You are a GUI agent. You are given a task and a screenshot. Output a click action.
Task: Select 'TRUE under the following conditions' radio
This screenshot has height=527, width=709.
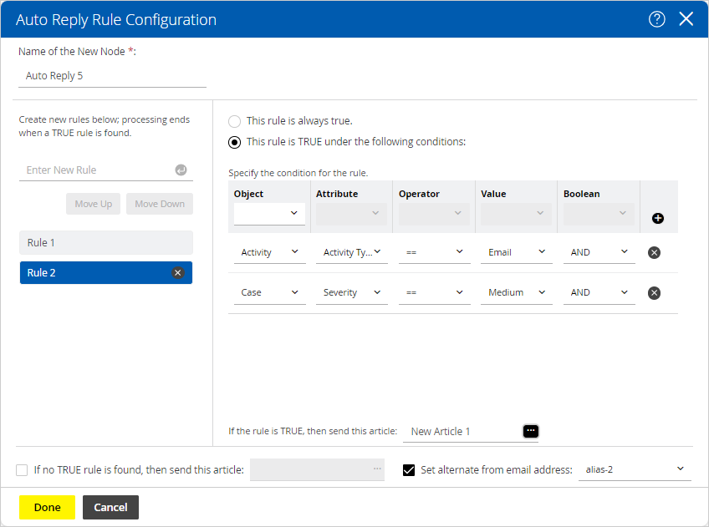234,142
